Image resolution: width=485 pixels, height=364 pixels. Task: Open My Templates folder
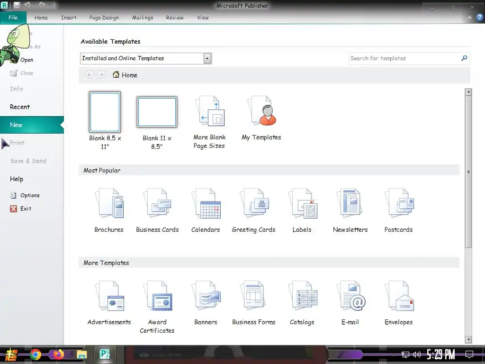pos(261,118)
